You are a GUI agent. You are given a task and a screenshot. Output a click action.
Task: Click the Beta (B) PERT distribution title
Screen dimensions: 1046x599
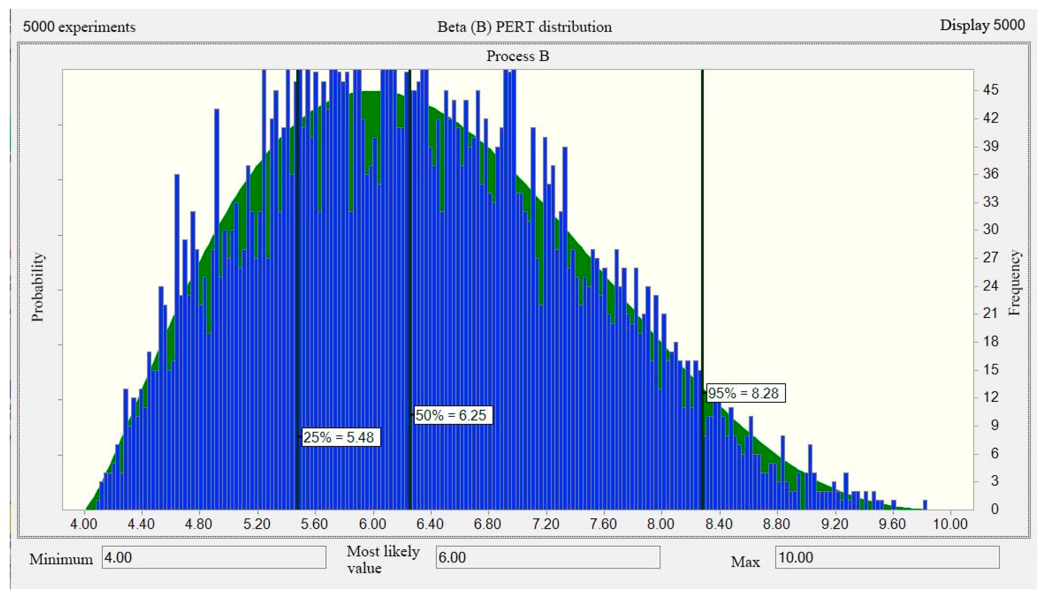click(524, 27)
